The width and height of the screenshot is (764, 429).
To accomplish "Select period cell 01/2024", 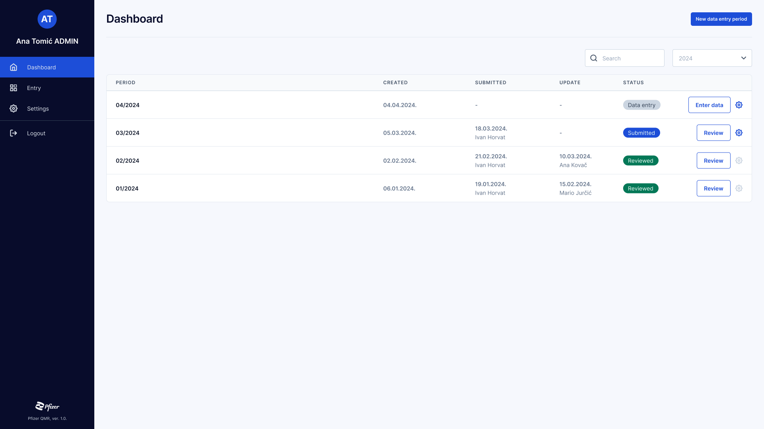I will point(127,188).
